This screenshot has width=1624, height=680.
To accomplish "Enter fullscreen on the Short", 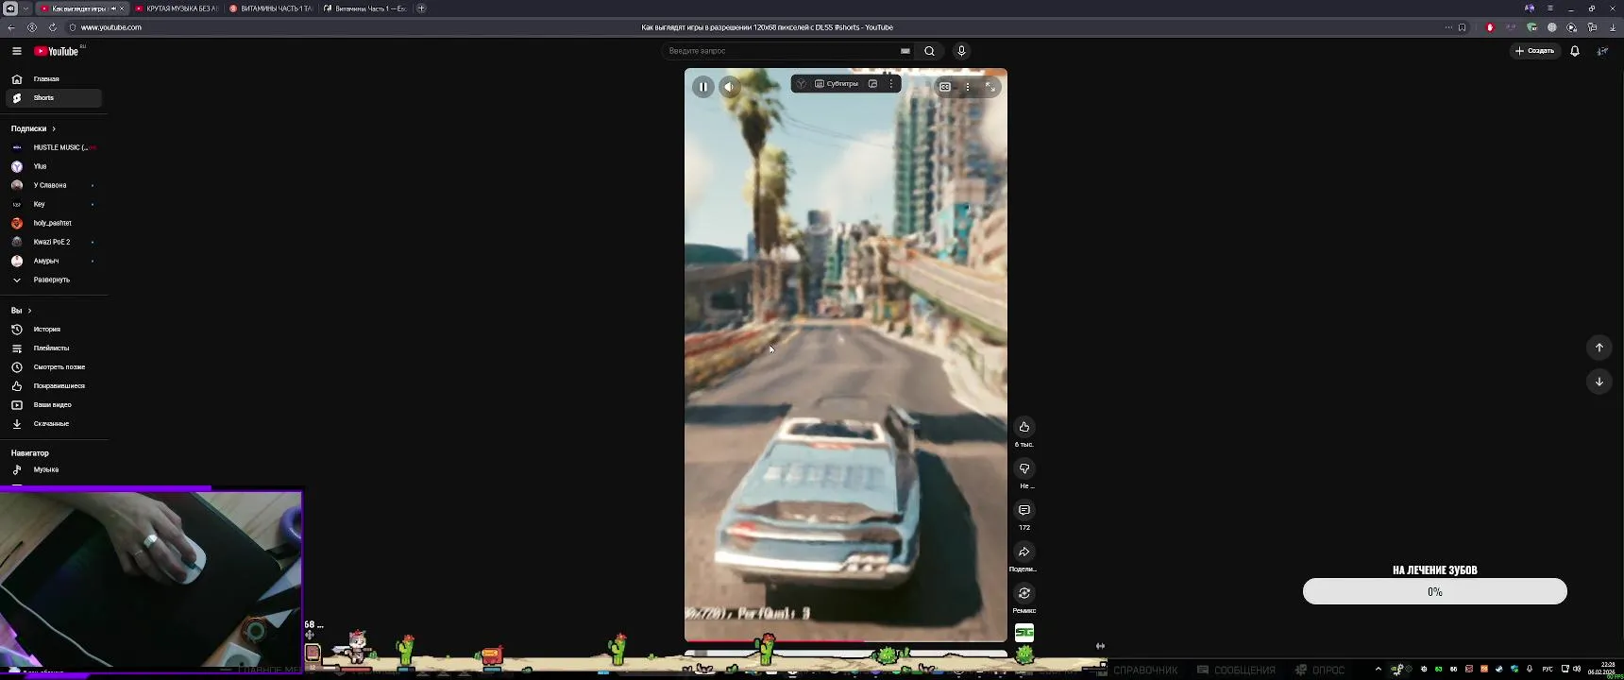I will [x=990, y=87].
